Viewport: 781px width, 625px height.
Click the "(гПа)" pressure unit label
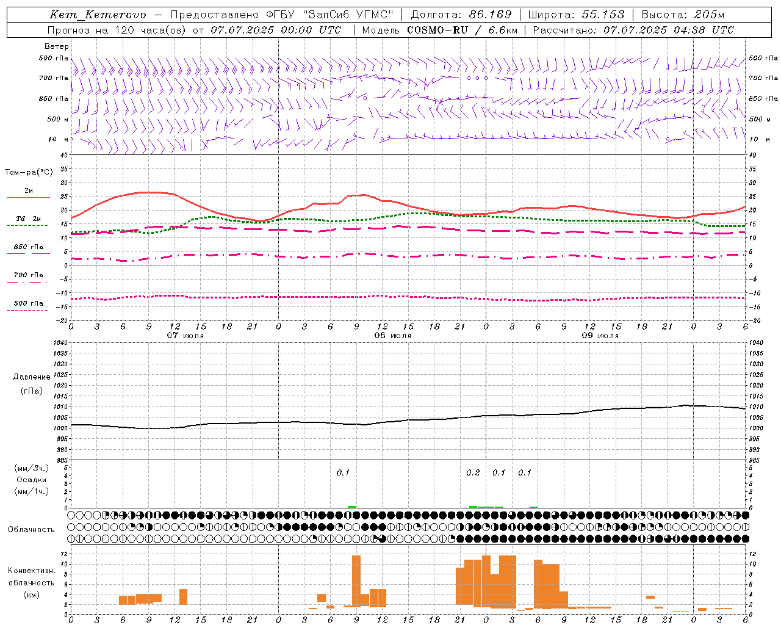point(32,391)
